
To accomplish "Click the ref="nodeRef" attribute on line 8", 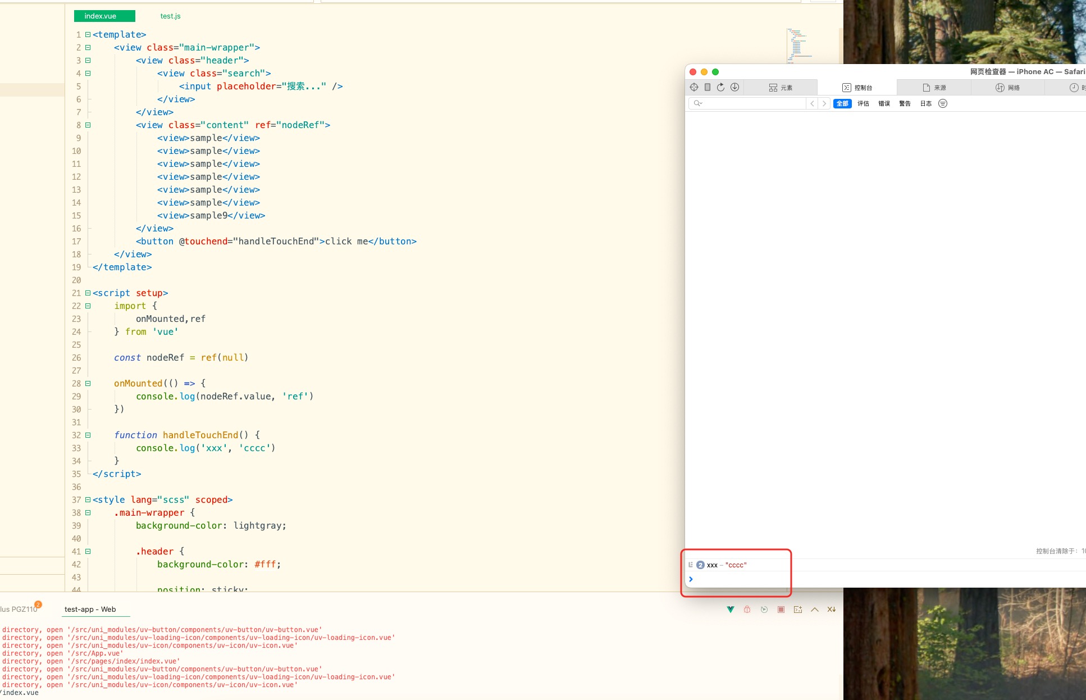I will pyautogui.click(x=290, y=125).
